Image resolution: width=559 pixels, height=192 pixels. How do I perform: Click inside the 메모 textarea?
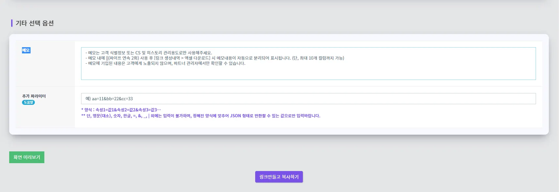(x=308, y=64)
